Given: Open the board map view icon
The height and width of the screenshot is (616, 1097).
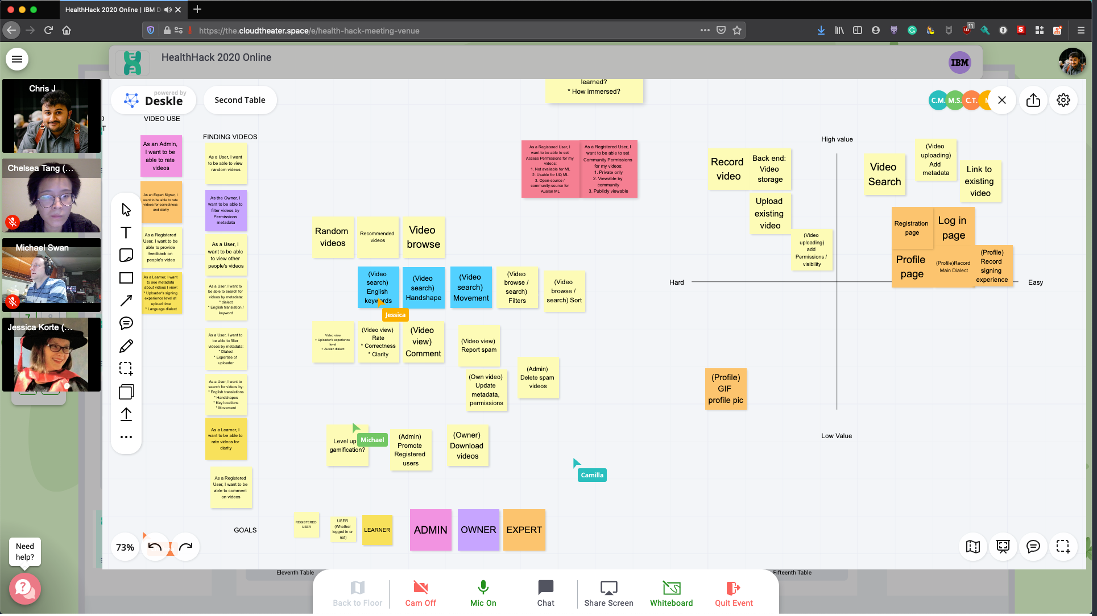Looking at the screenshot, I should point(973,547).
